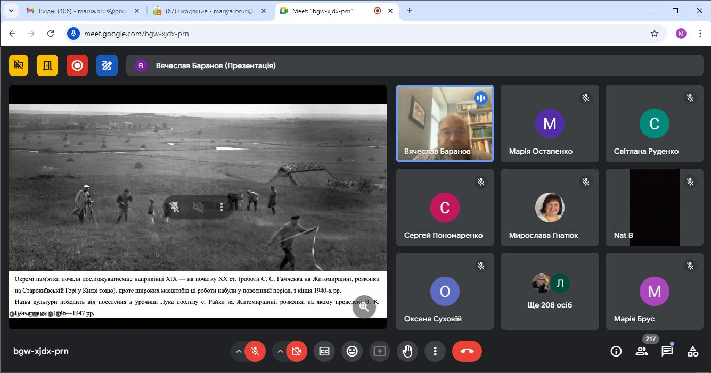Image resolution: width=711 pixels, height=373 pixels.
Task: Toggle closed captions
Action: (324, 351)
